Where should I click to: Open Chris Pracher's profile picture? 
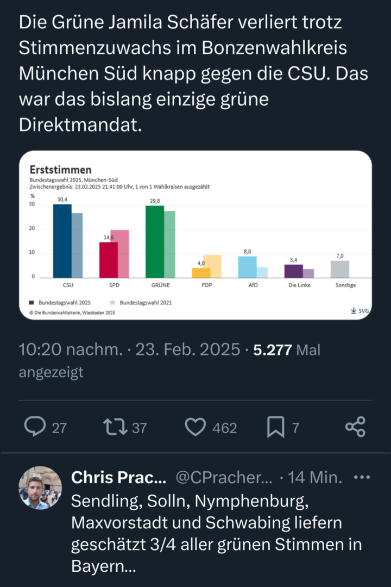(x=40, y=488)
